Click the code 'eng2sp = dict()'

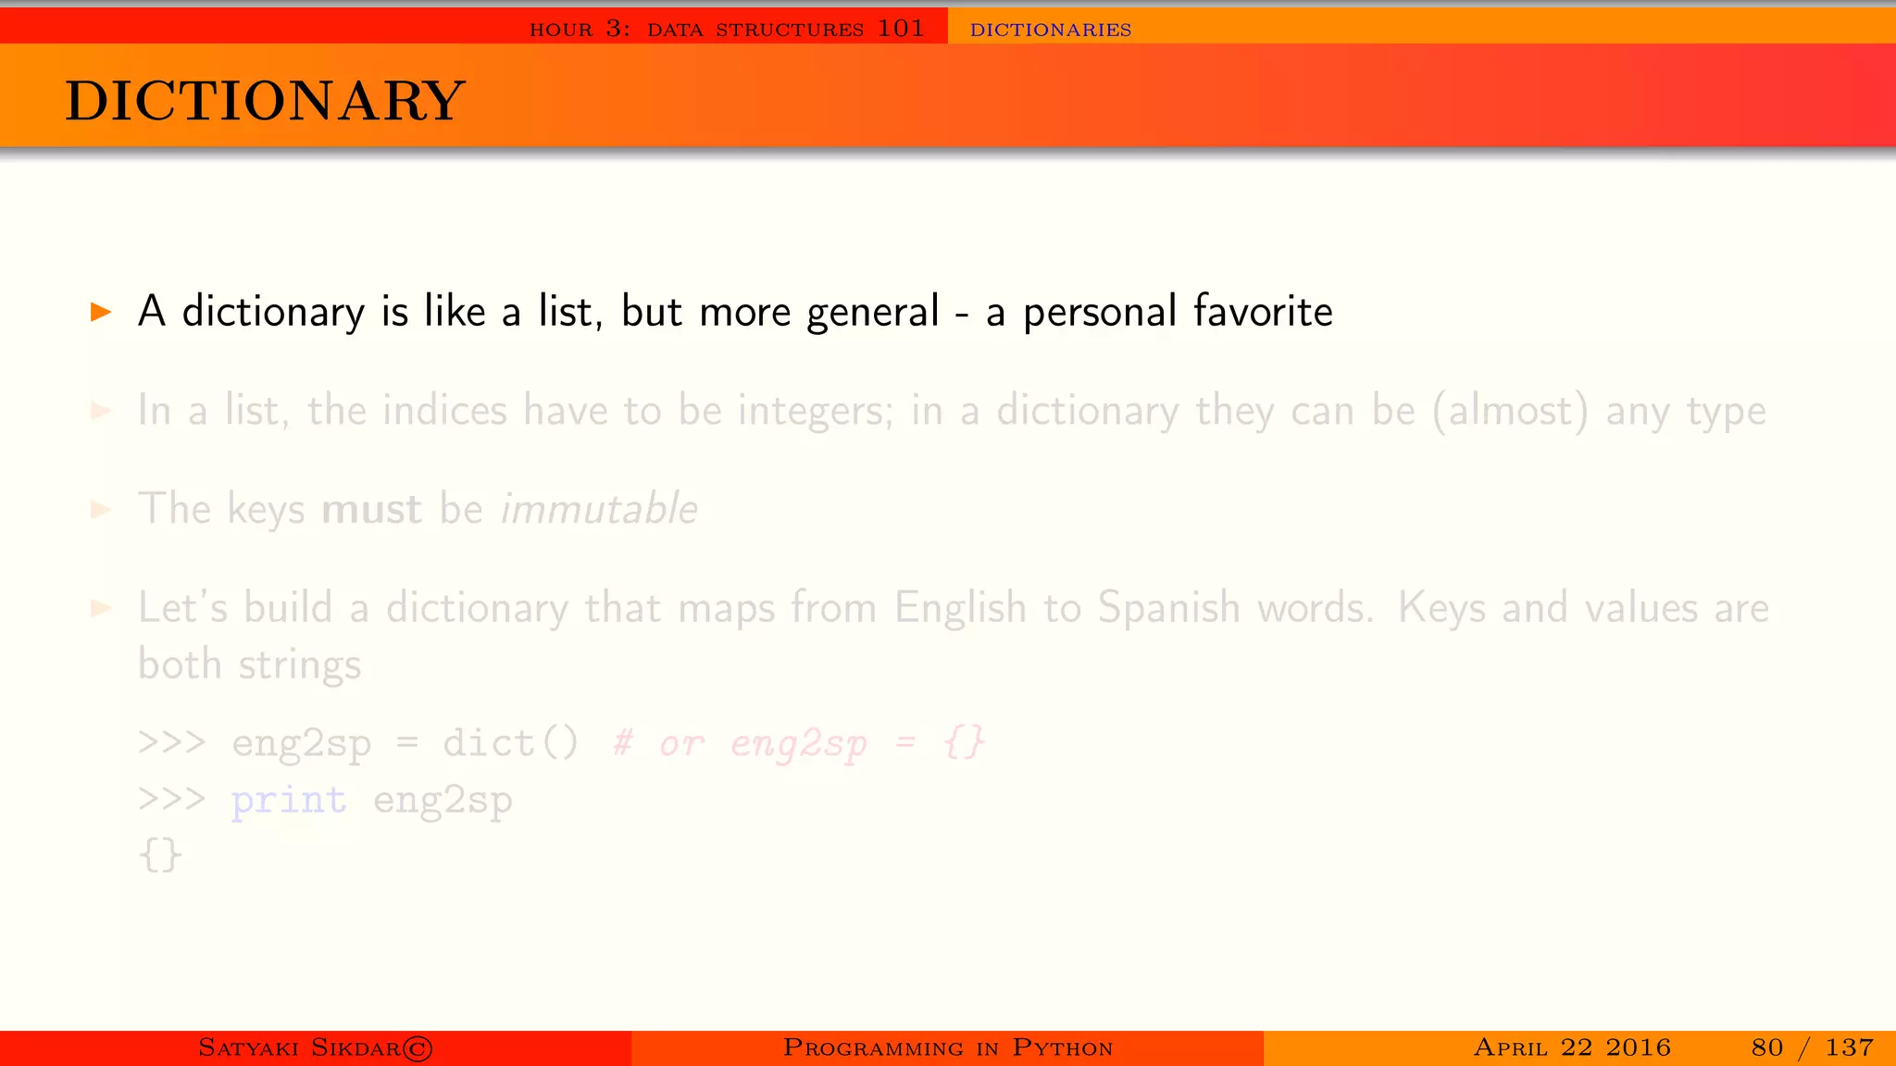(x=405, y=743)
